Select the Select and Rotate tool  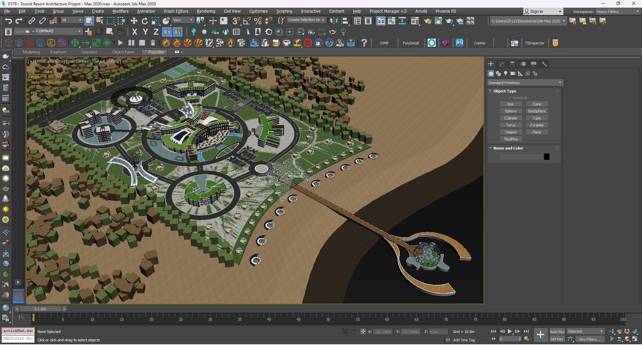pyautogui.click(x=144, y=21)
